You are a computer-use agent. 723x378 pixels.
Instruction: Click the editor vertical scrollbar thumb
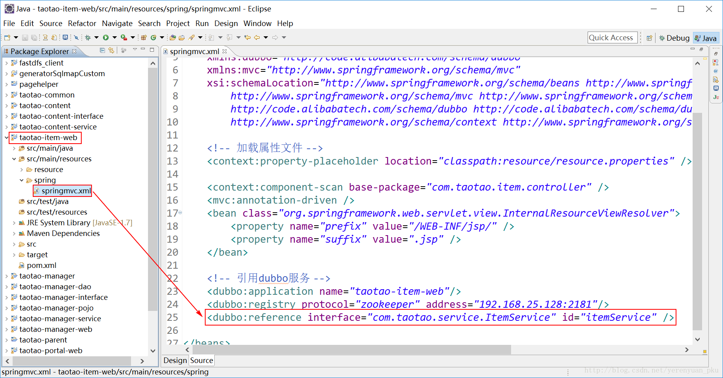point(697,221)
